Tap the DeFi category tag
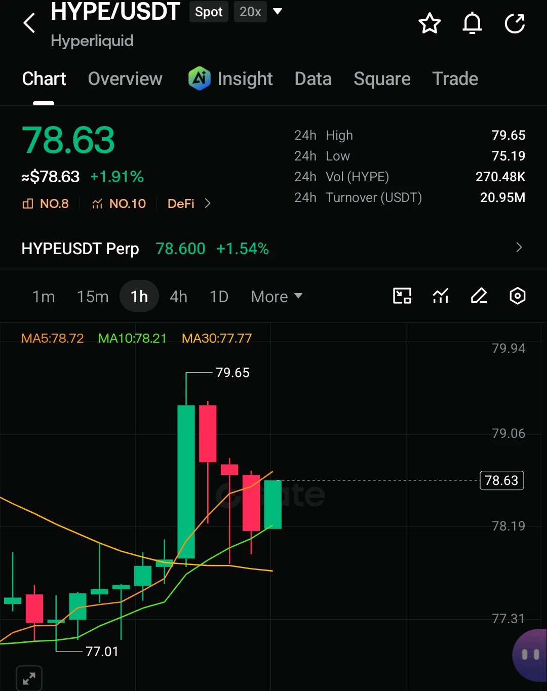 point(181,204)
